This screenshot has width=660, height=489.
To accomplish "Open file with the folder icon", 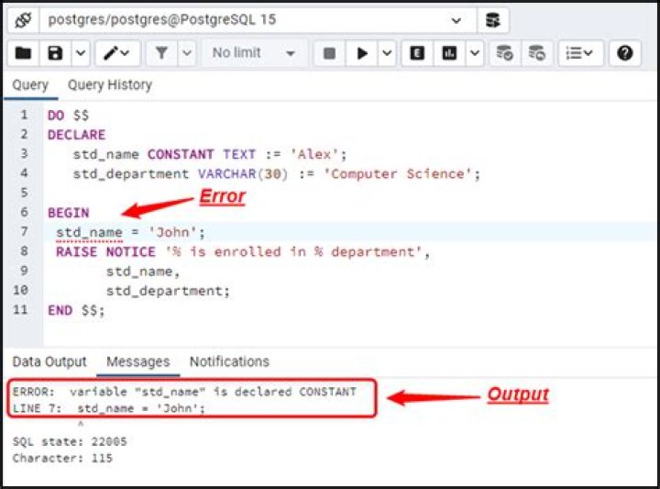I will [24, 53].
